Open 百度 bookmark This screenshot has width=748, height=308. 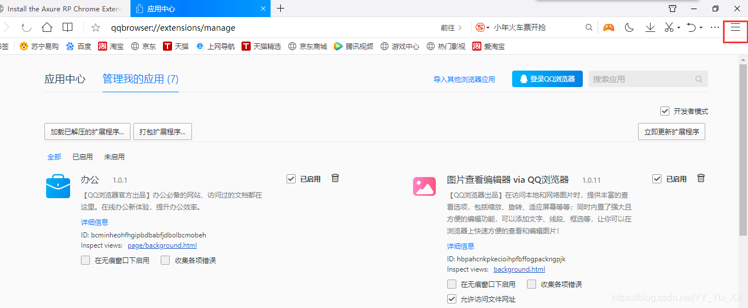pyautogui.click(x=79, y=47)
